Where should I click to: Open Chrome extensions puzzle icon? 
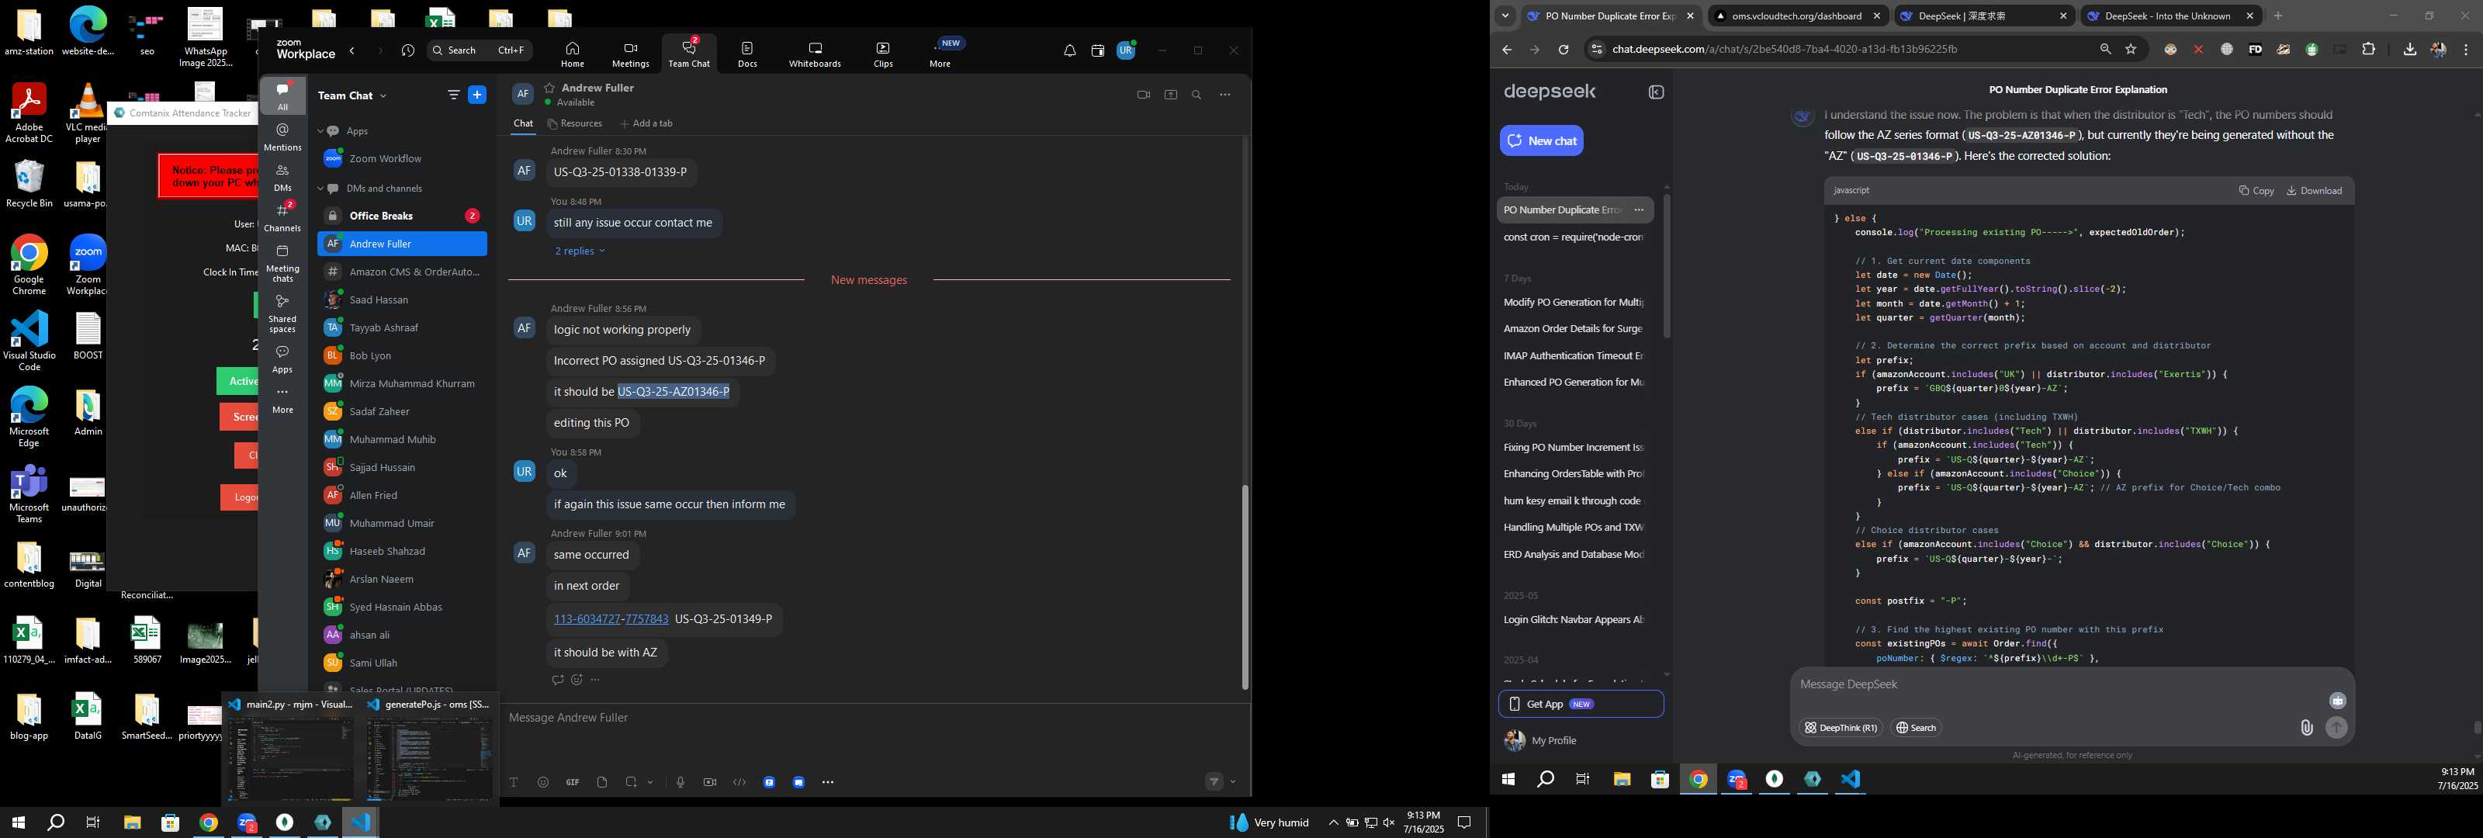click(x=2368, y=49)
